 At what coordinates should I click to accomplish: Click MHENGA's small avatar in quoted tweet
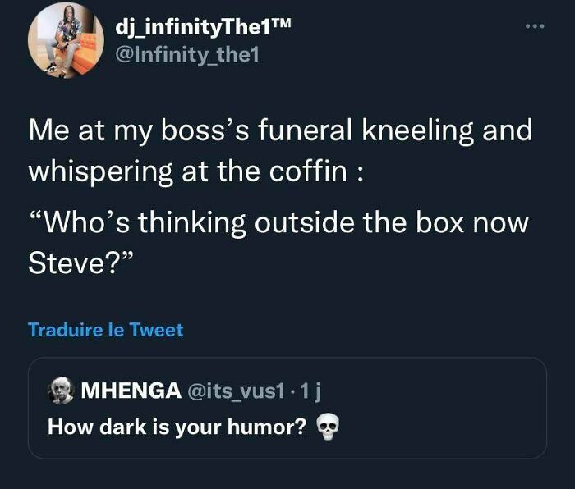pos(60,391)
